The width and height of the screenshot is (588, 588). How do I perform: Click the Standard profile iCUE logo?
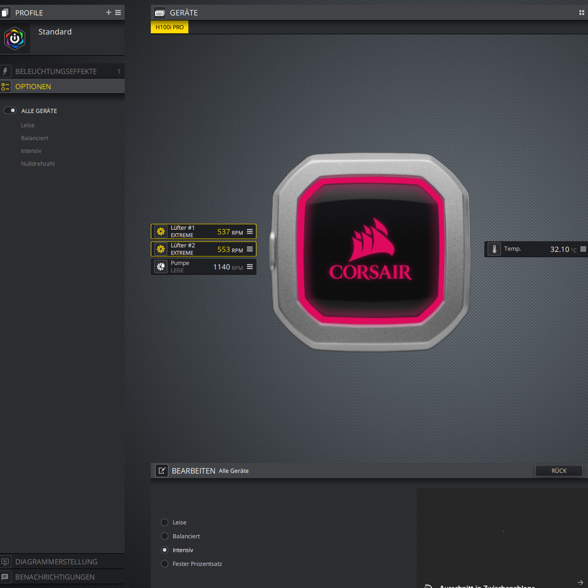coord(15,39)
